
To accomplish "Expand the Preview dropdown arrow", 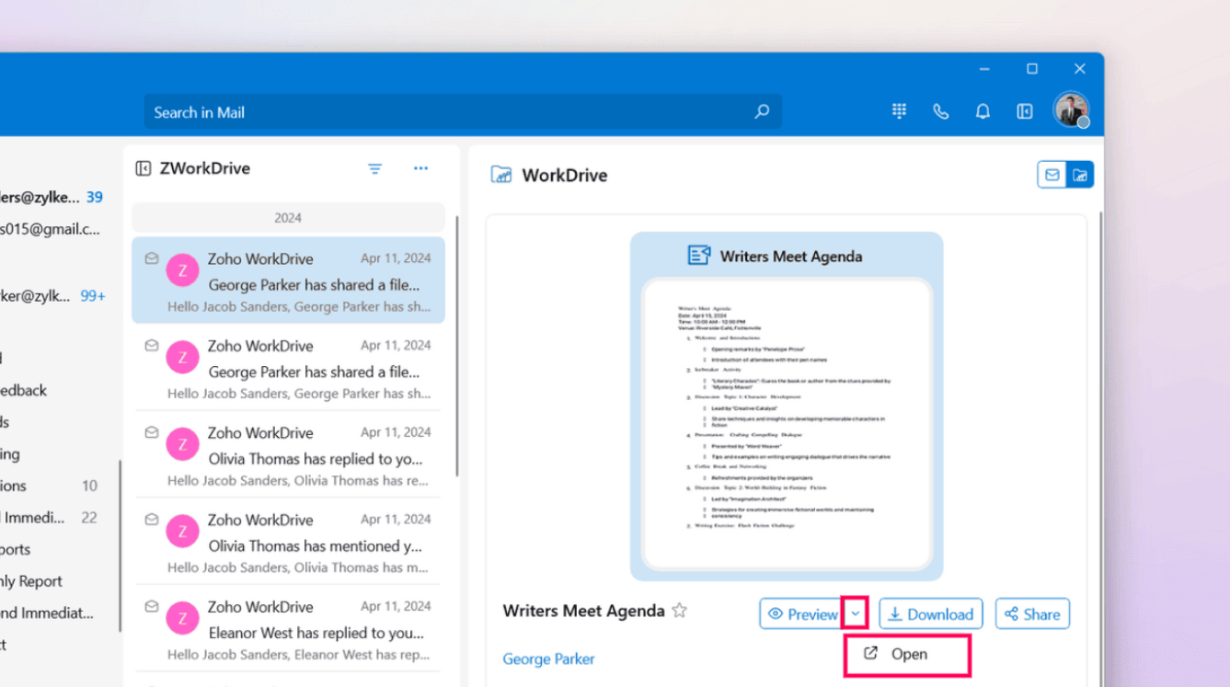I will pos(856,613).
